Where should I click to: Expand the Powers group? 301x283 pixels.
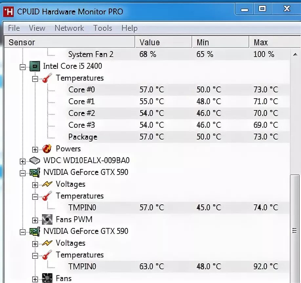tap(35, 150)
